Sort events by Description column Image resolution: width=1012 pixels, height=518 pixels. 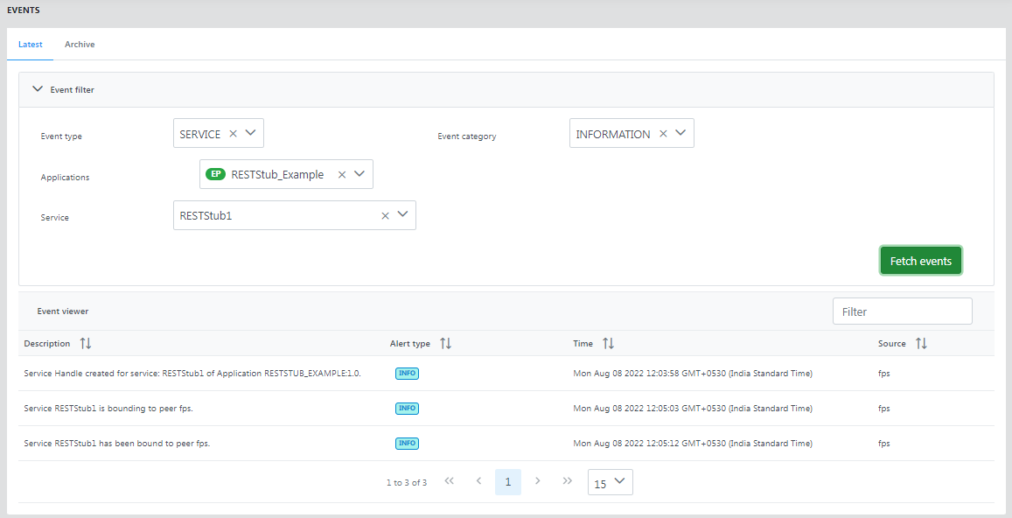click(x=86, y=344)
